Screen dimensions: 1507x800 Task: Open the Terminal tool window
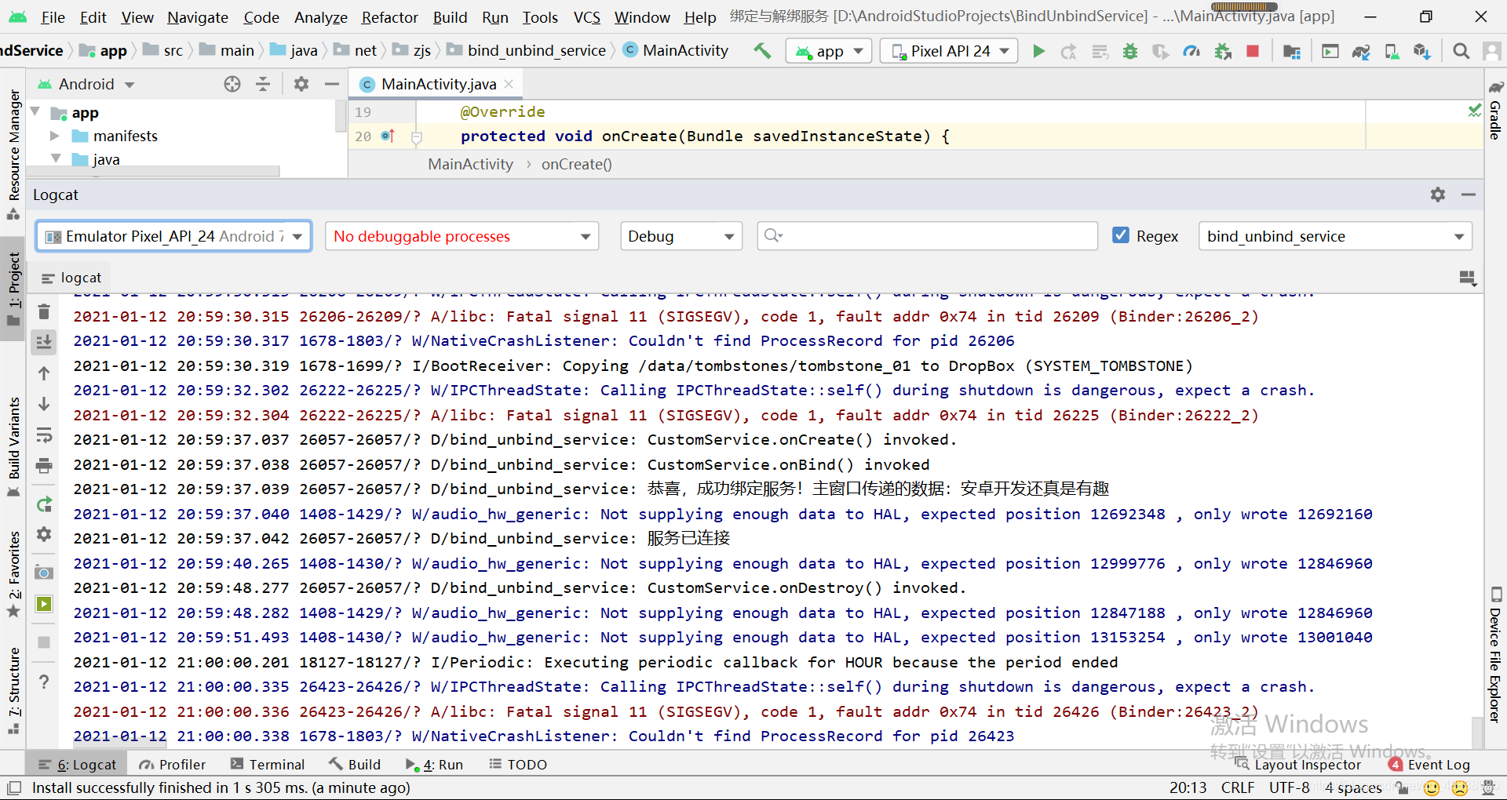[268, 764]
